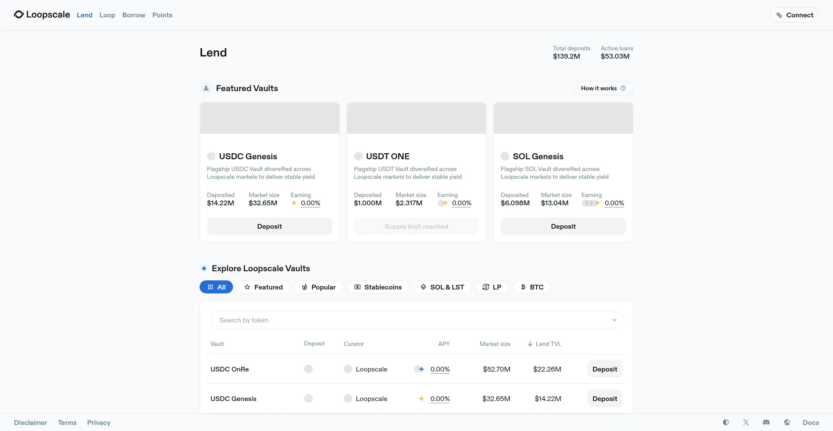Click the USDC Genesis card banner image
The width and height of the screenshot is (833, 431).
(269, 118)
